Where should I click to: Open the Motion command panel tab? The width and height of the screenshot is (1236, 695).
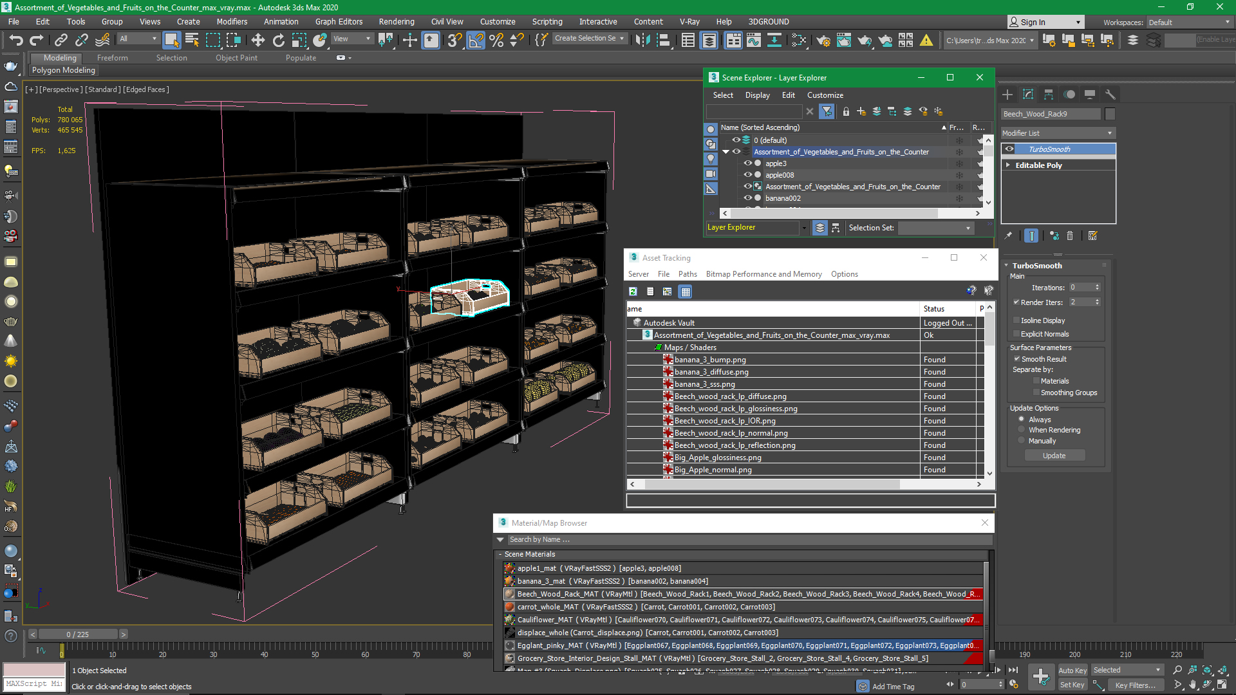click(1069, 95)
